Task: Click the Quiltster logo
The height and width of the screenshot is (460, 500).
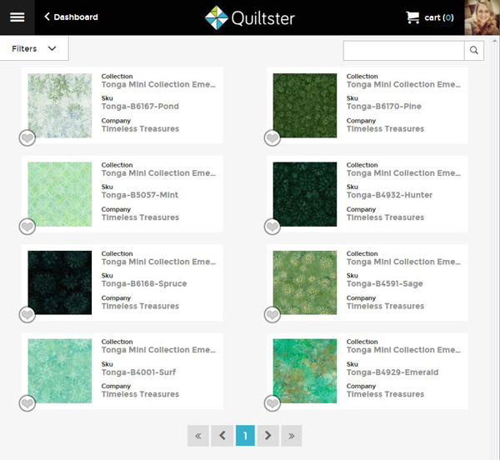Action: 250,17
